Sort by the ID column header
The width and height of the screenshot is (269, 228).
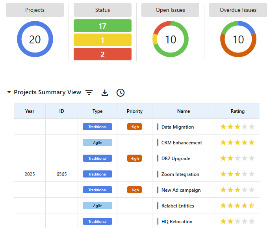(61, 111)
